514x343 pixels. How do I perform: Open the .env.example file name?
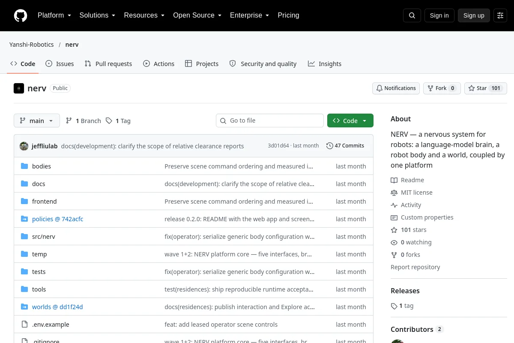click(x=51, y=325)
